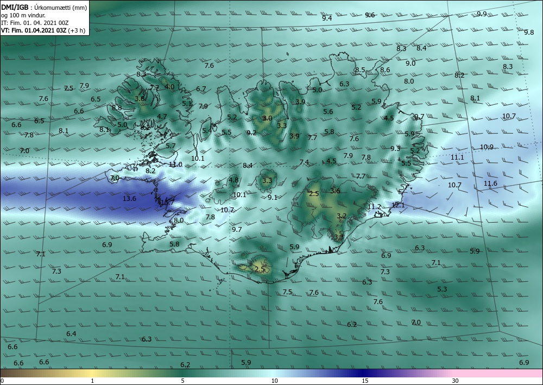
Task: Click the 3.0 value on the map
Action: 267,118
